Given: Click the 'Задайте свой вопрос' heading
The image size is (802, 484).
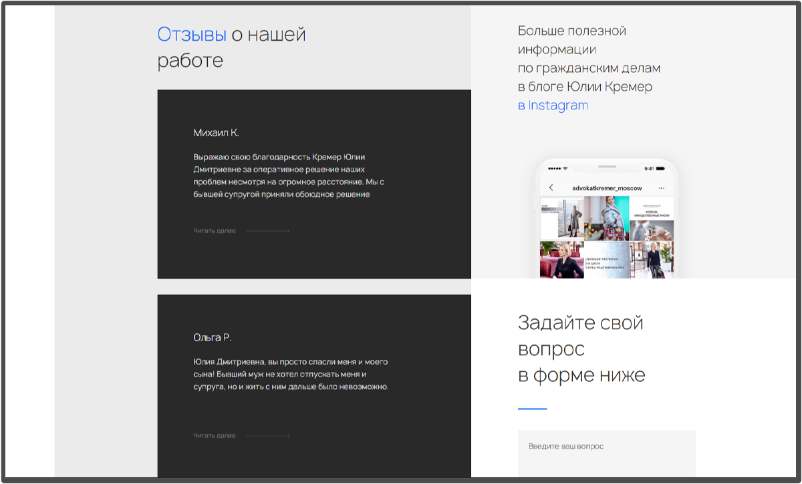Looking at the screenshot, I should click(x=581, y=348).
